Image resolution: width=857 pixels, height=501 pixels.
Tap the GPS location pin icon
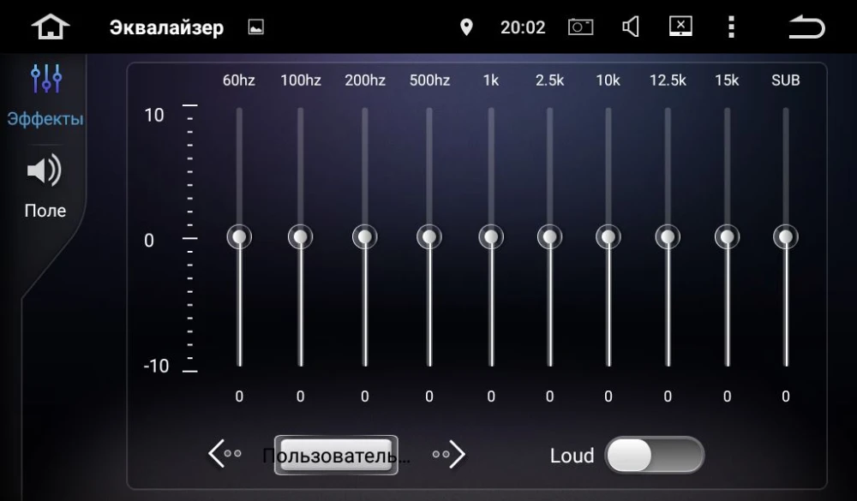tap(466, 27)
